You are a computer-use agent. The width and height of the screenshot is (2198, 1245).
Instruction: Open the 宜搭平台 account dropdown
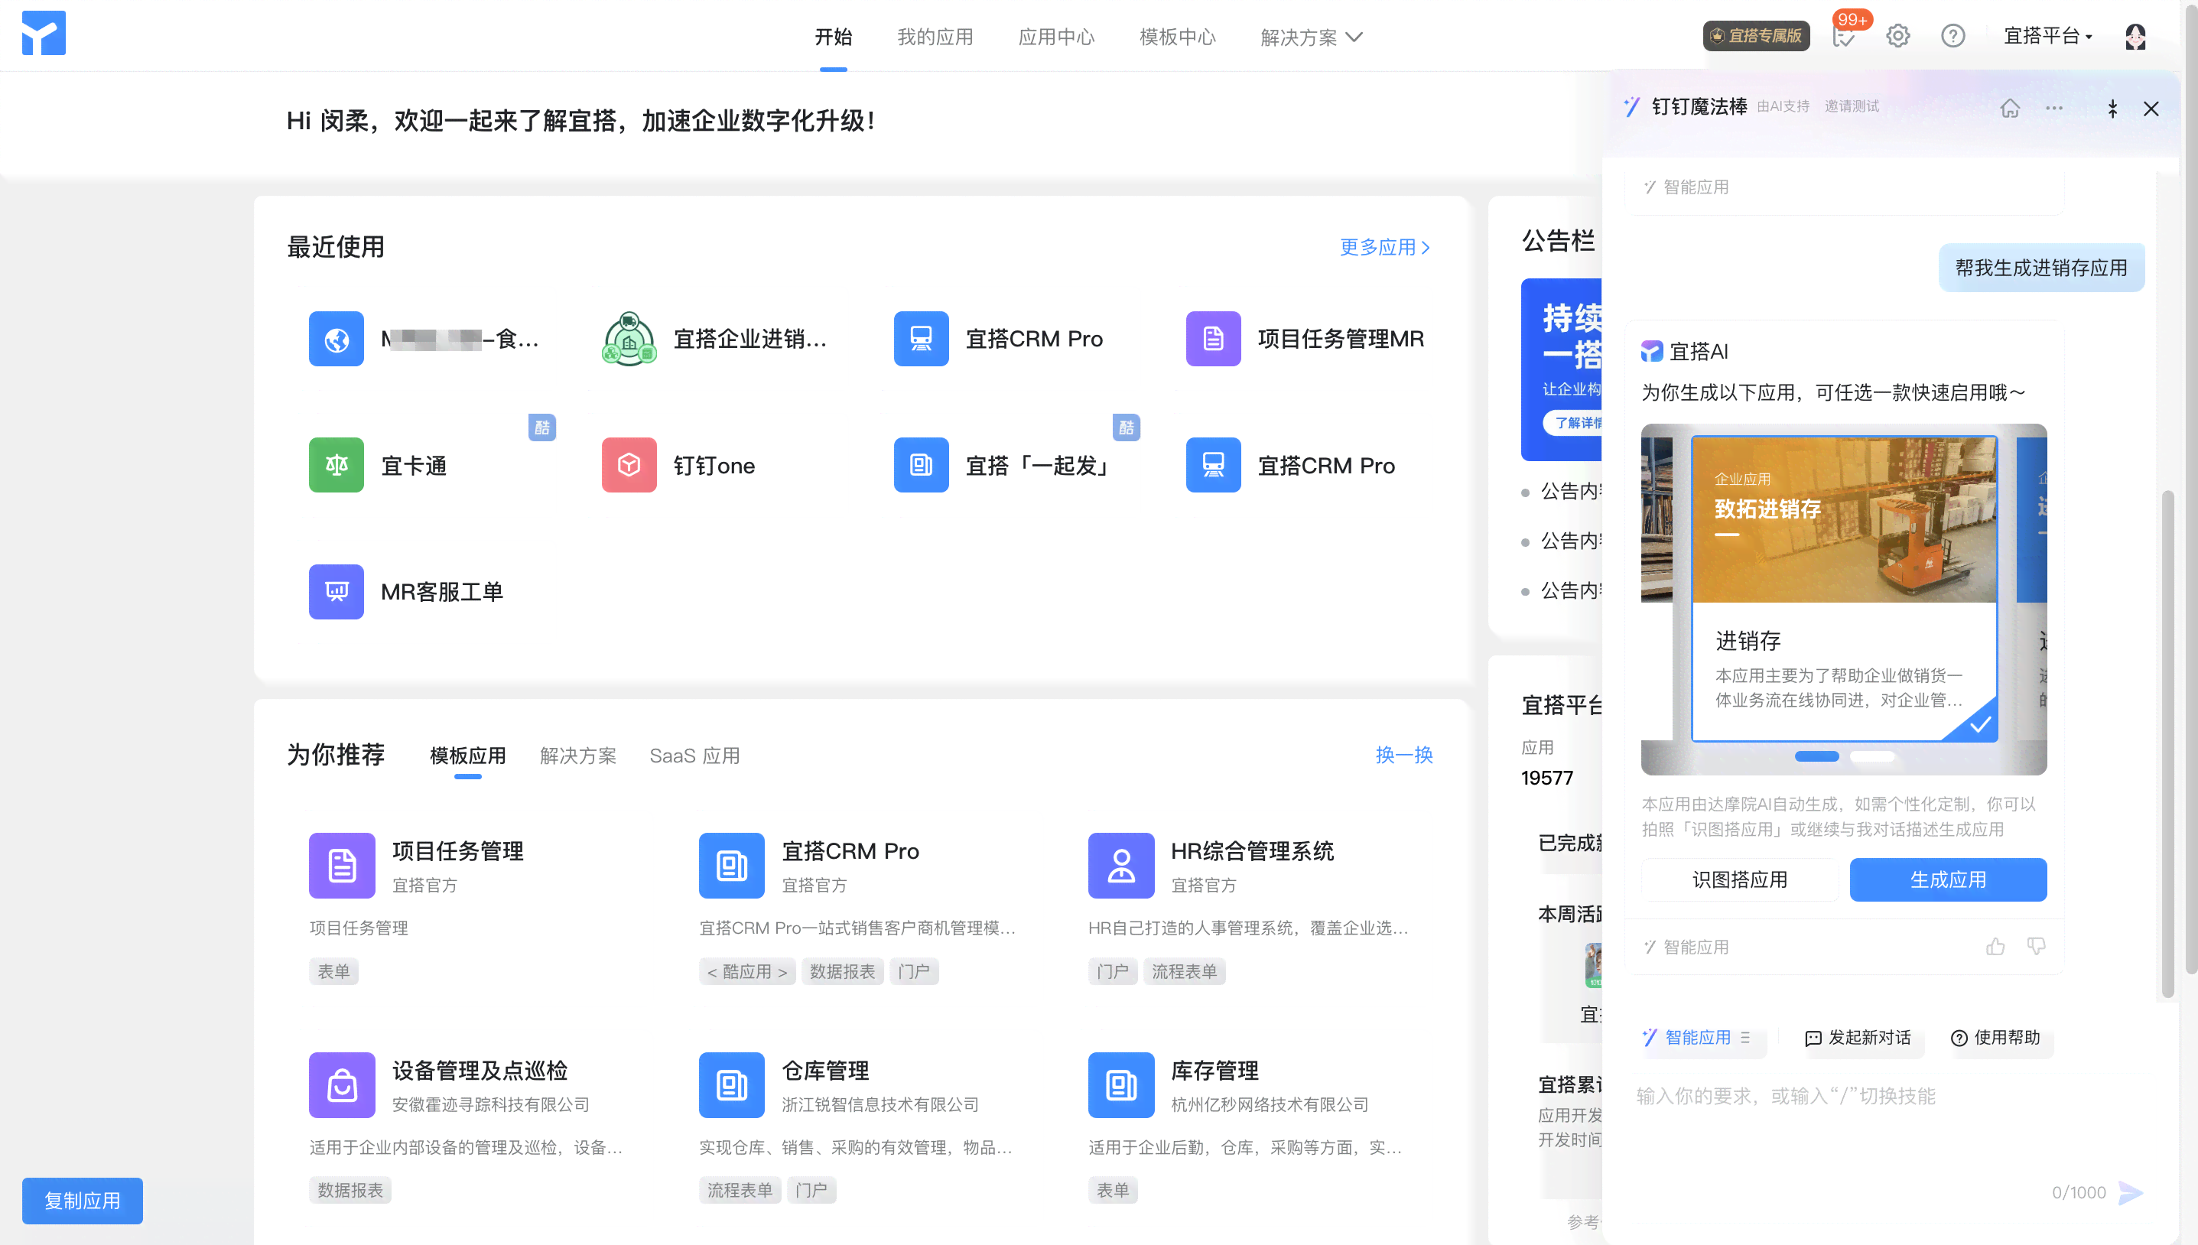click(x=2047, y=36)
